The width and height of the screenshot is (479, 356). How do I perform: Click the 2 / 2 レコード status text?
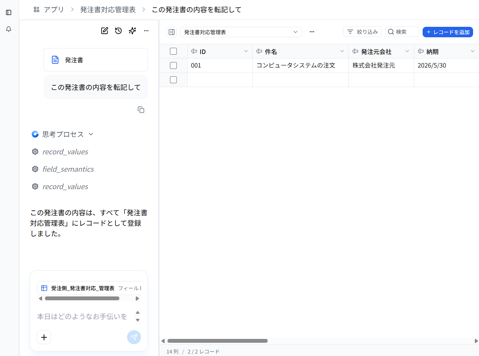204,351
